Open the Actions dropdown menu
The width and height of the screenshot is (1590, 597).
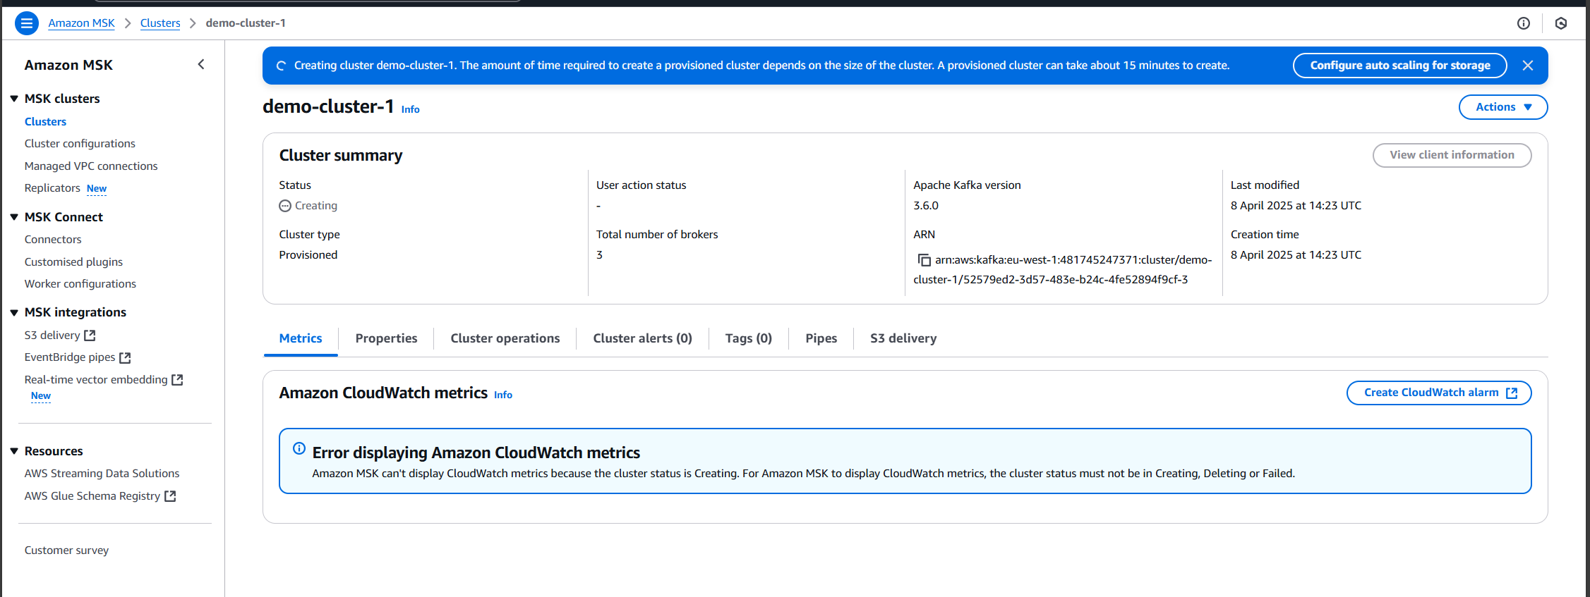point(1503,107)
